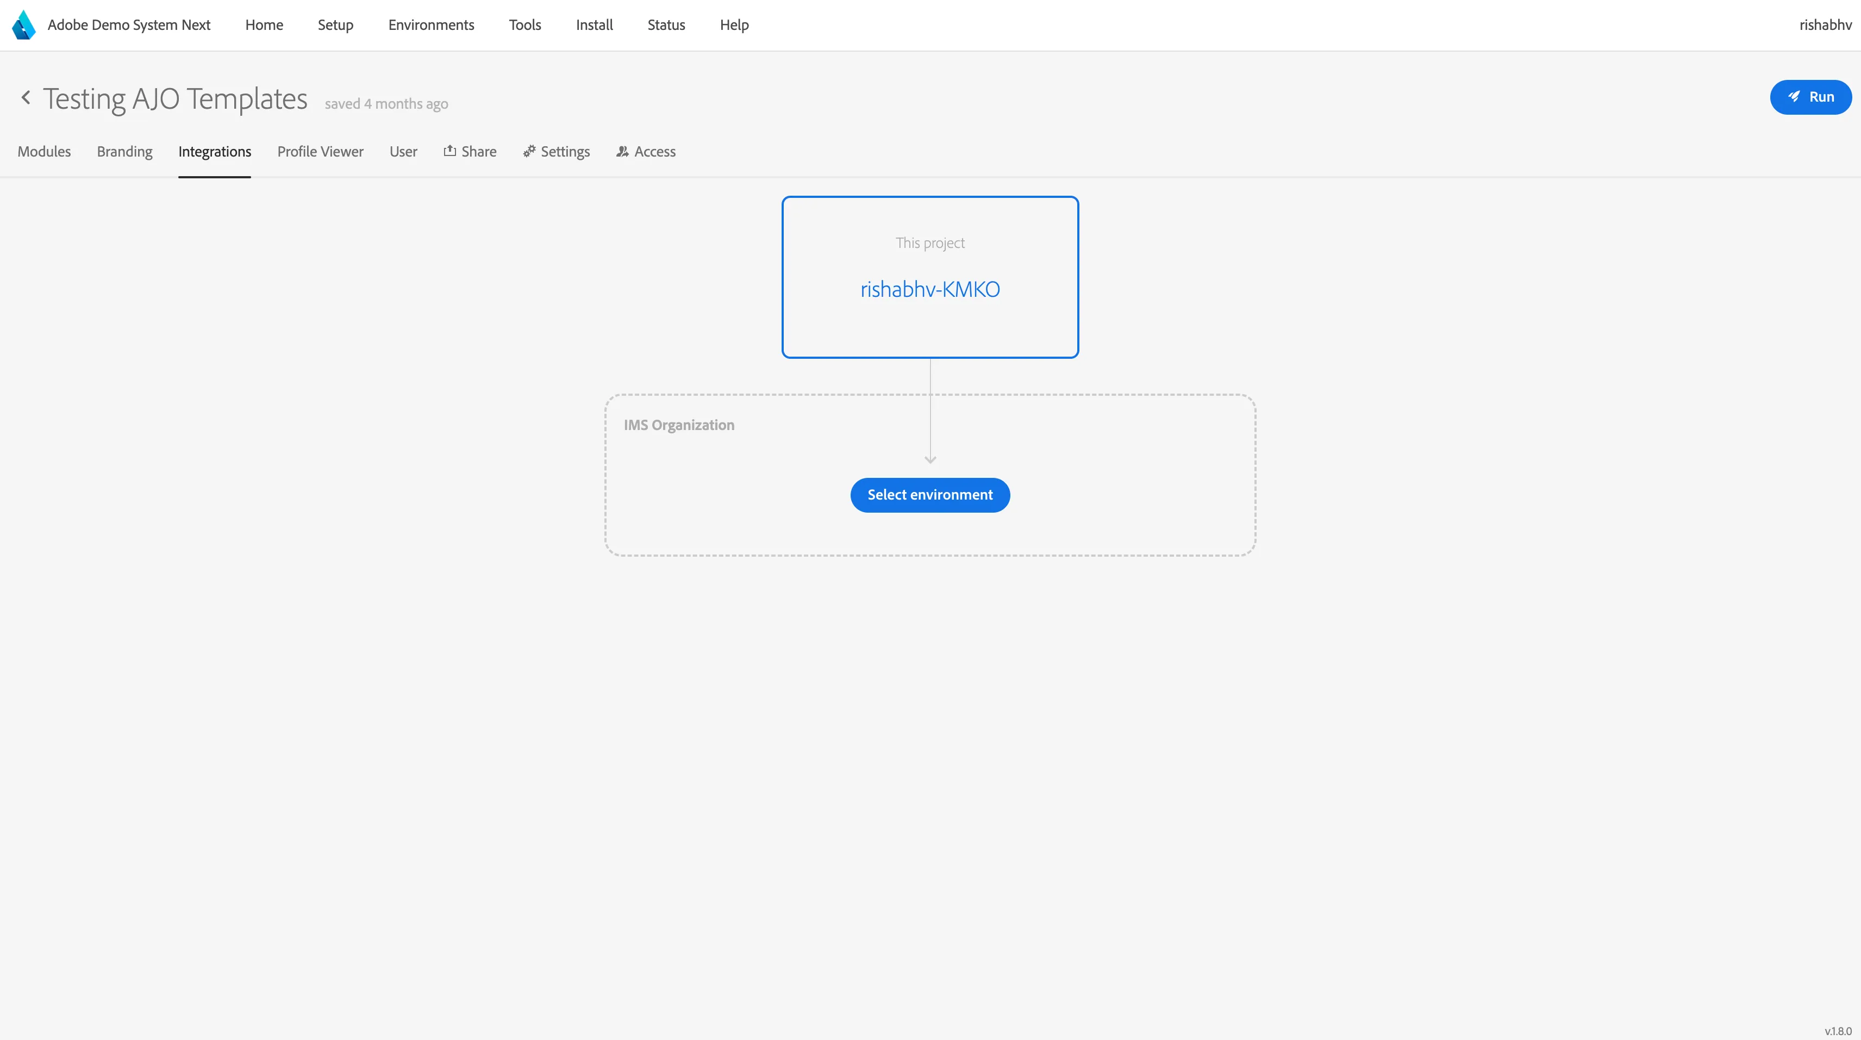Viewport: 1861px width, 1040px height.
Task: Click the Adobe Demo System Next title
Action: (129, 26)
